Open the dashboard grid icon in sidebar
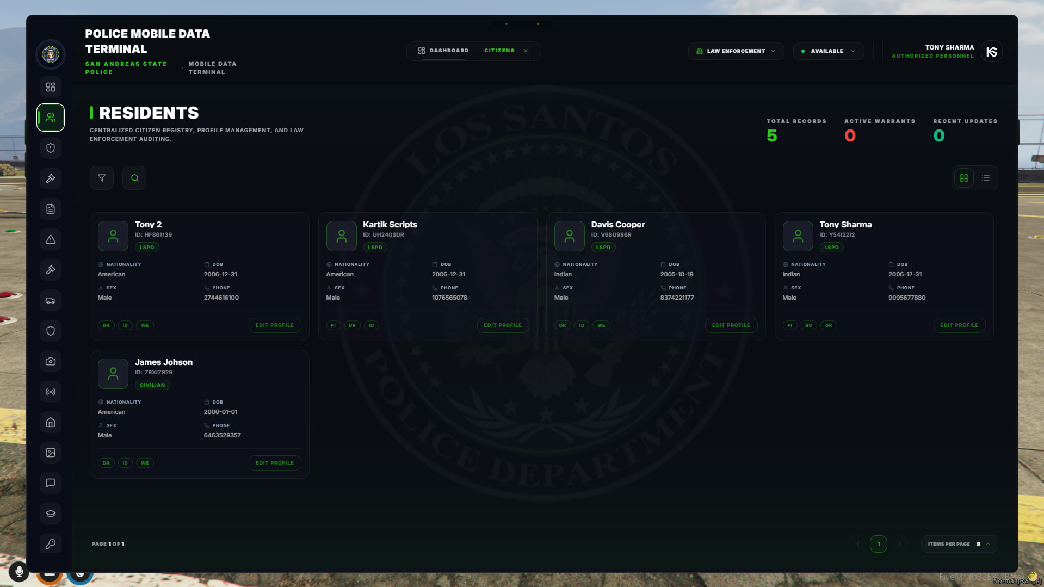The image size is (1044, 587). click(x=51, y=87)
